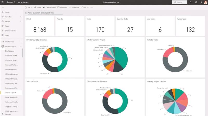Open the Opportunity An... dashboard
The image size is (208, 116).
(x=11, y=83)
